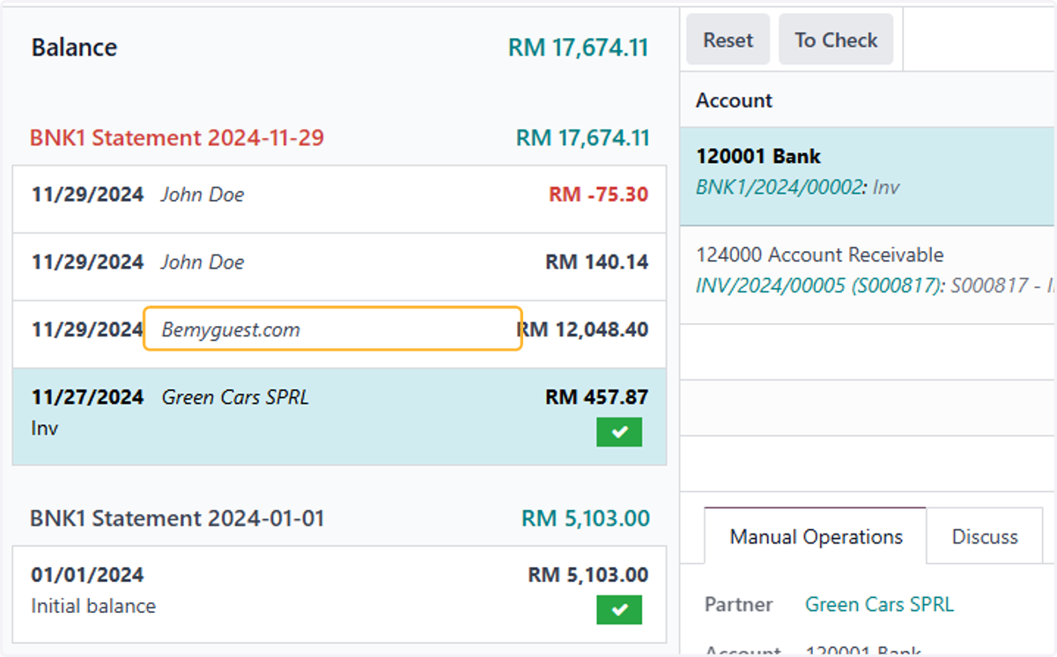Click the green checkmark on Initial balance line

click(x=619, y=609)
